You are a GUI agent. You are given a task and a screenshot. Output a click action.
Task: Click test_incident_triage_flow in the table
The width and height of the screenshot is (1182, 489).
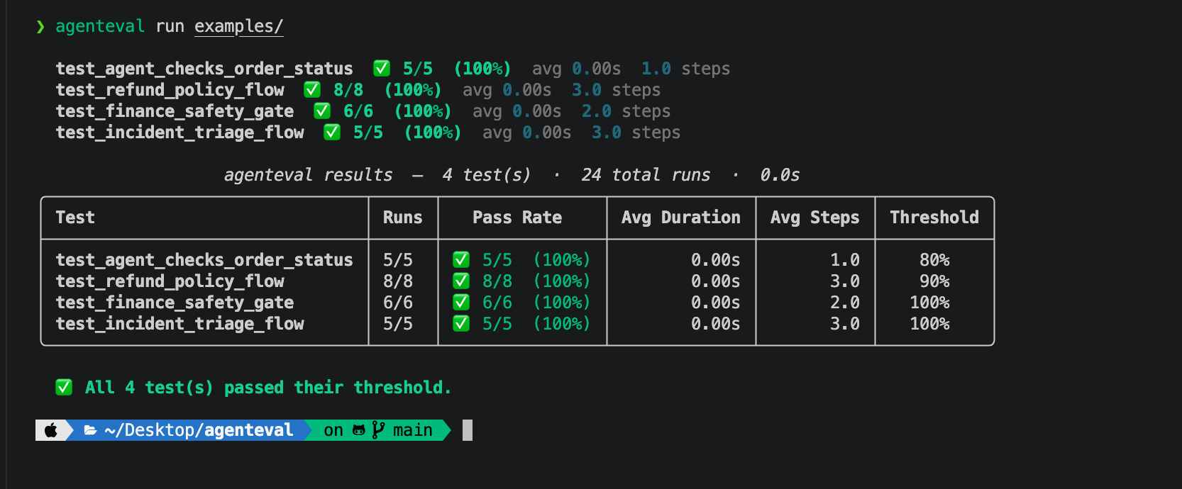tap(180, 324)
